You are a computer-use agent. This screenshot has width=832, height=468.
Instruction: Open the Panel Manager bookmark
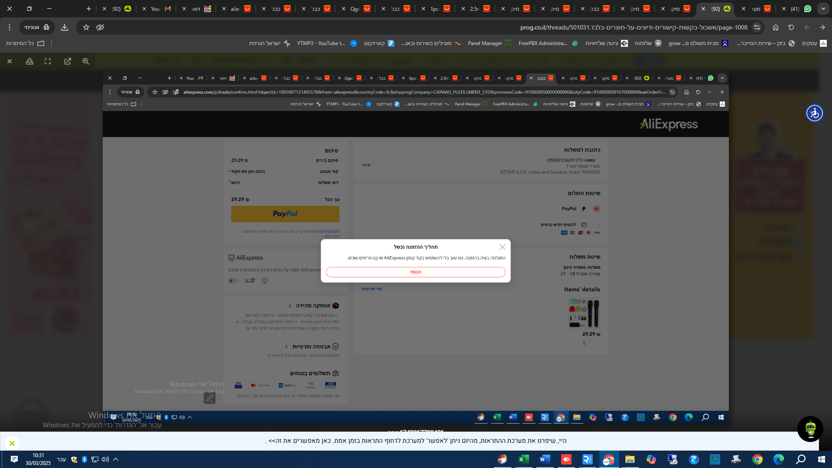coord(489,43)
